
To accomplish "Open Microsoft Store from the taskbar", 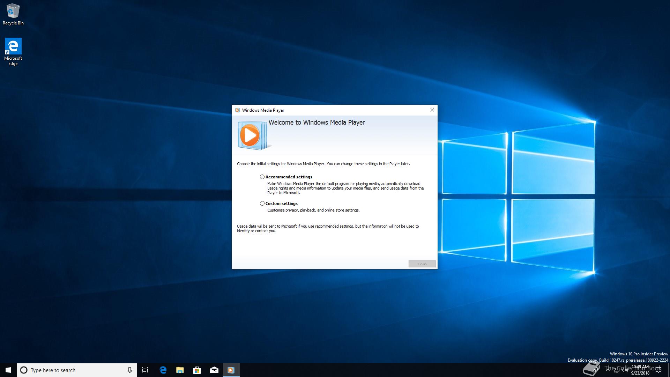I will (x=197, y=370).
